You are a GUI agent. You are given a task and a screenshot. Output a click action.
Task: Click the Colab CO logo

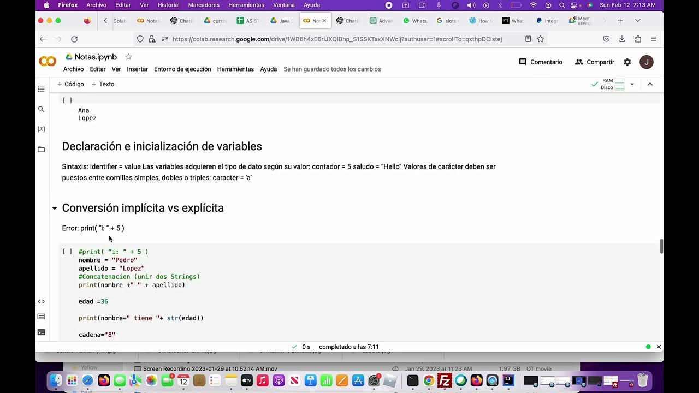coord(48,62)
